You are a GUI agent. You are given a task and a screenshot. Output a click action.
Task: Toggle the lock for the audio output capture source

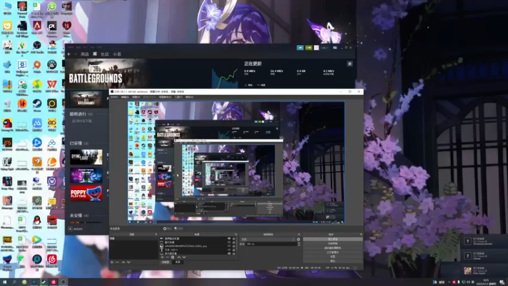[x=234, y=238]
